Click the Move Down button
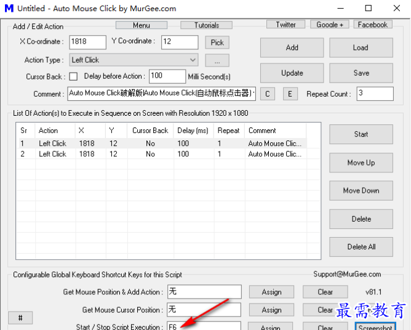 (x=361, y=191)
